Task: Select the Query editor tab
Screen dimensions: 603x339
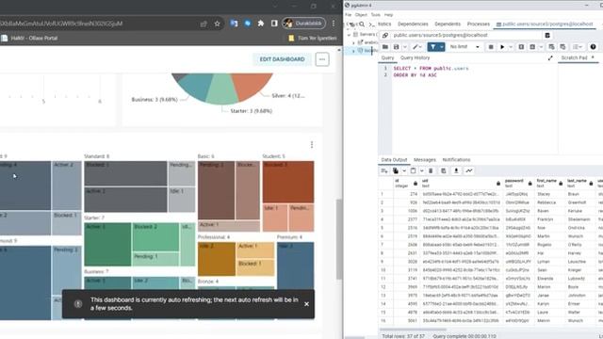Action: click(x=387, y=57)
